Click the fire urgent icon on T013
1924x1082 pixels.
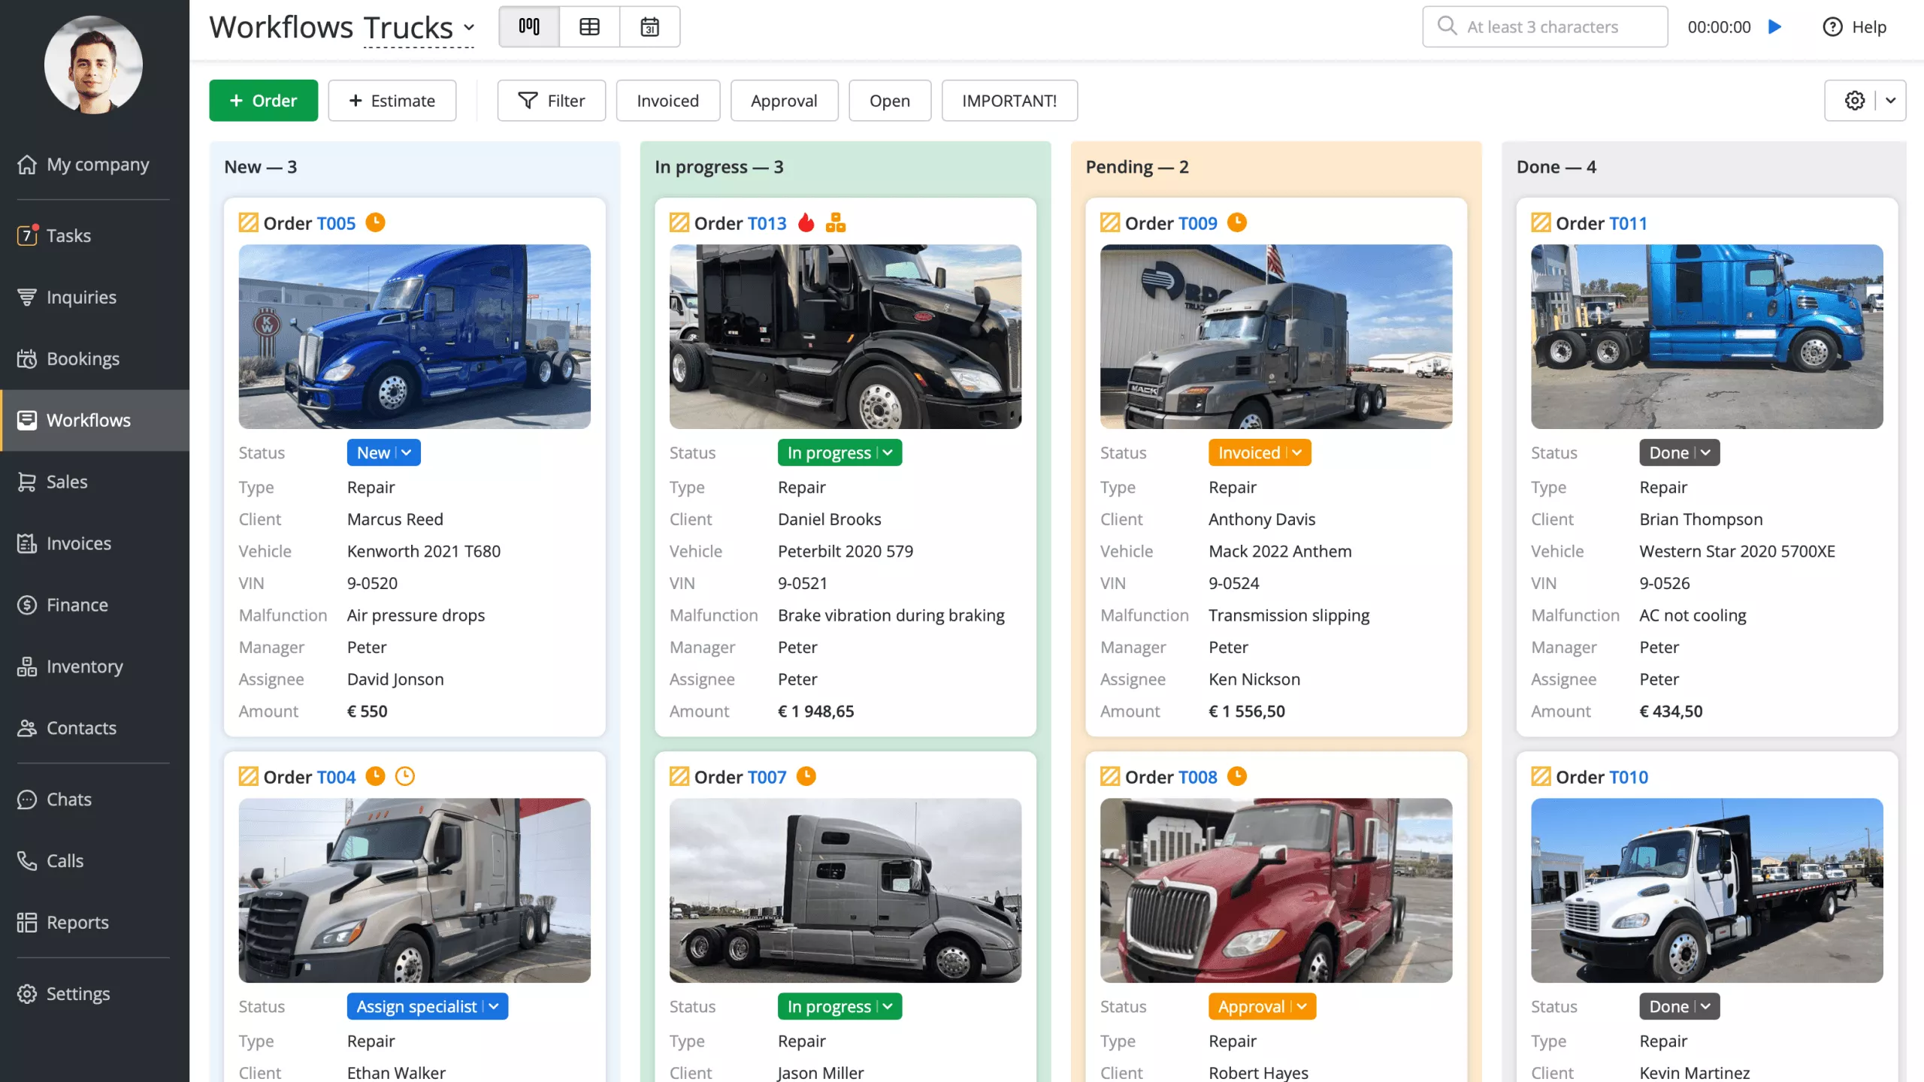click(806, 222)
